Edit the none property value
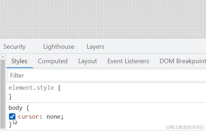 53,117
